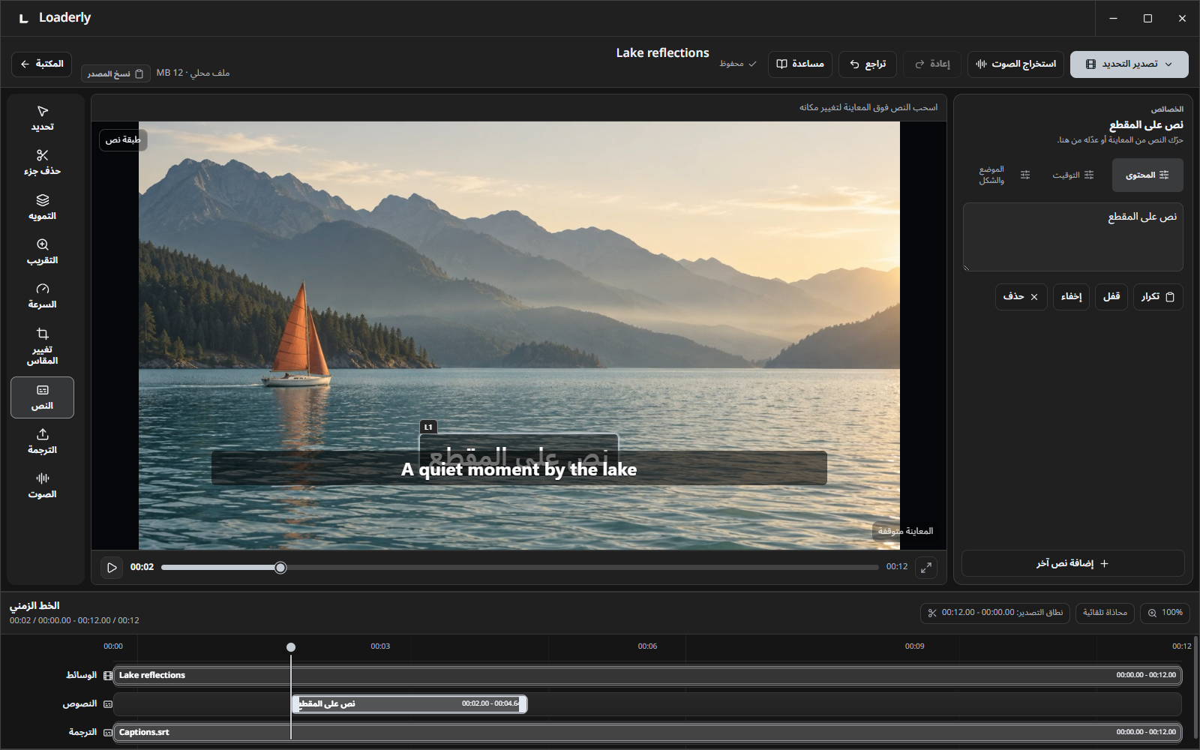Click the نطاق التصدير export range button
The image size is (1200, 750).
point(995,613)
